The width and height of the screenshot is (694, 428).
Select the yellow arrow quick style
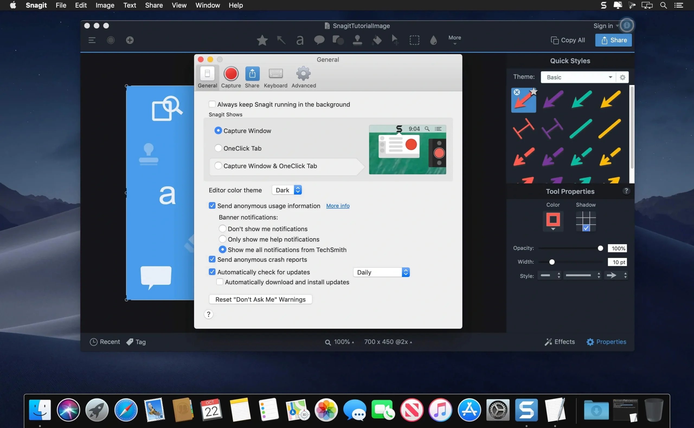pos(610,99)
